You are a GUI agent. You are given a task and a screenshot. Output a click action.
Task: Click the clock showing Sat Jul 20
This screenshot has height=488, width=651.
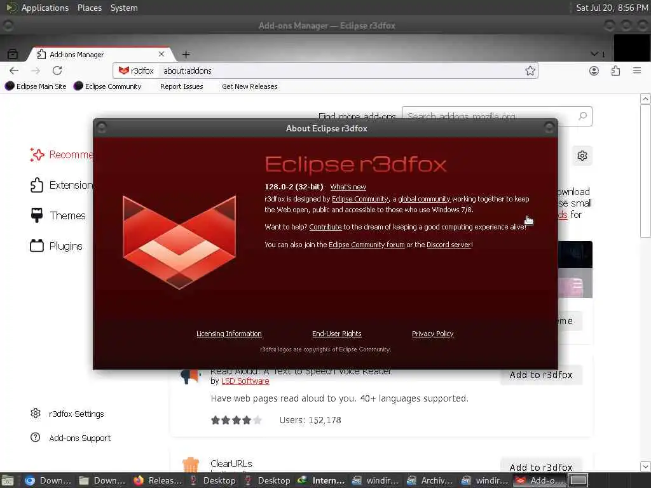(x=612, y=8)
